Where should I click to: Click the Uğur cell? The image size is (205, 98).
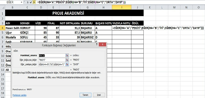coord(12,33)
